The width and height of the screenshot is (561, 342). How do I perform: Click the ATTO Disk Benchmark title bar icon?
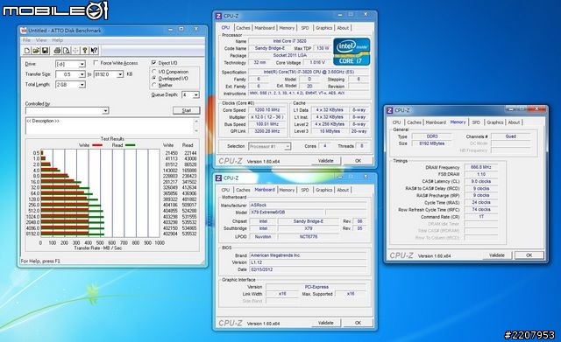click(24, 31)
